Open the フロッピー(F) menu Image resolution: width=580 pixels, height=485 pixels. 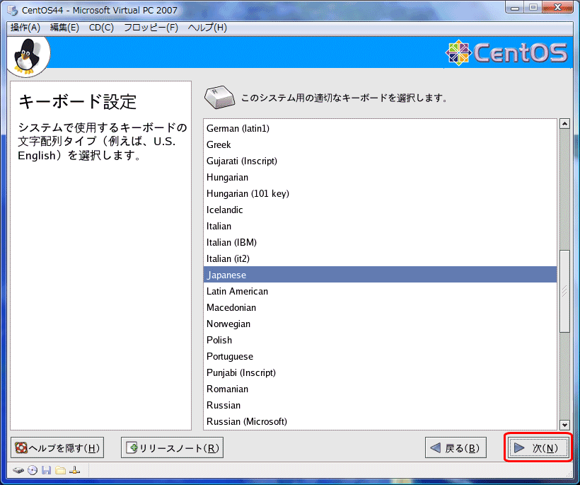tap(151, 28)
